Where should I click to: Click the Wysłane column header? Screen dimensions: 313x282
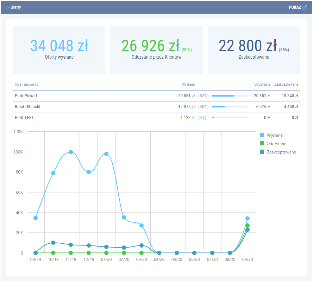pyautogui.click(x=188, y=85)
